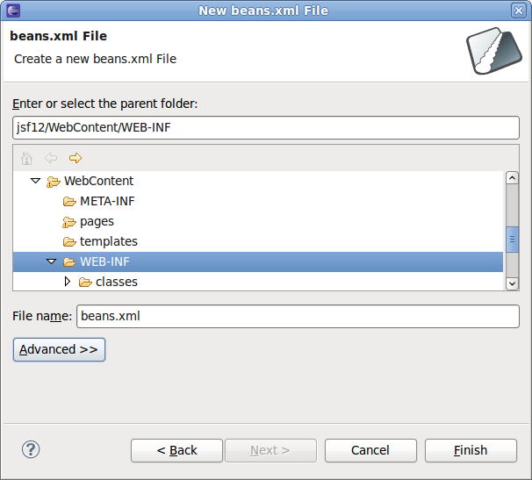The height and width of the screenshot is (480, 532).
Task: Click the META-INF folder icon
Action: point(69,202)
